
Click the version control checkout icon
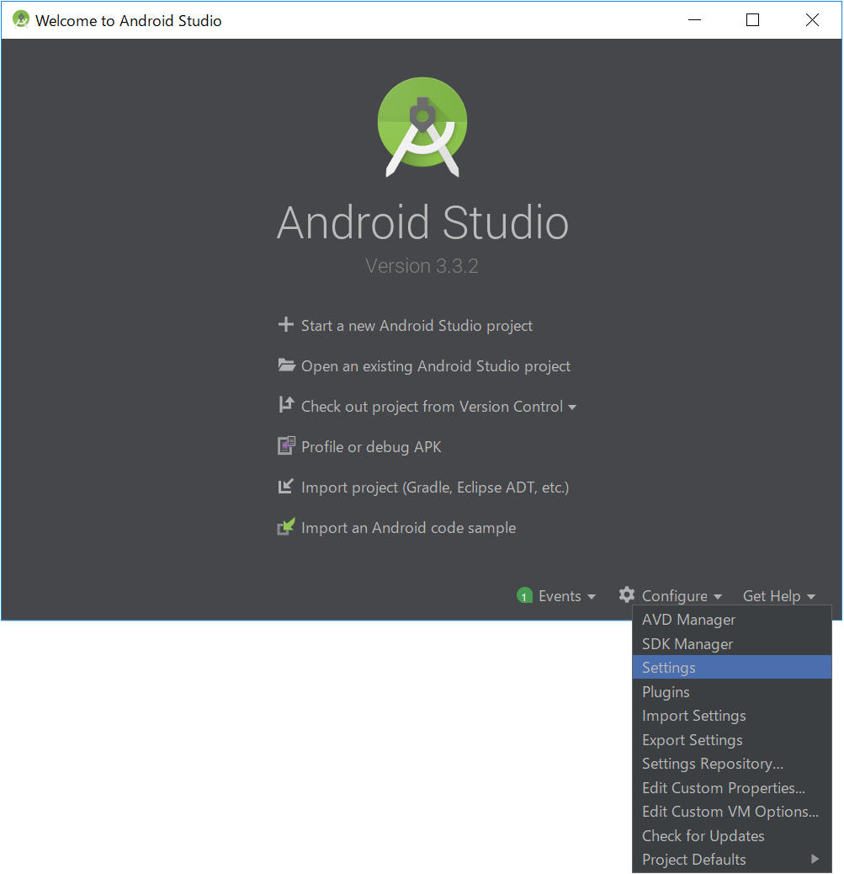[x=286, y=405]
